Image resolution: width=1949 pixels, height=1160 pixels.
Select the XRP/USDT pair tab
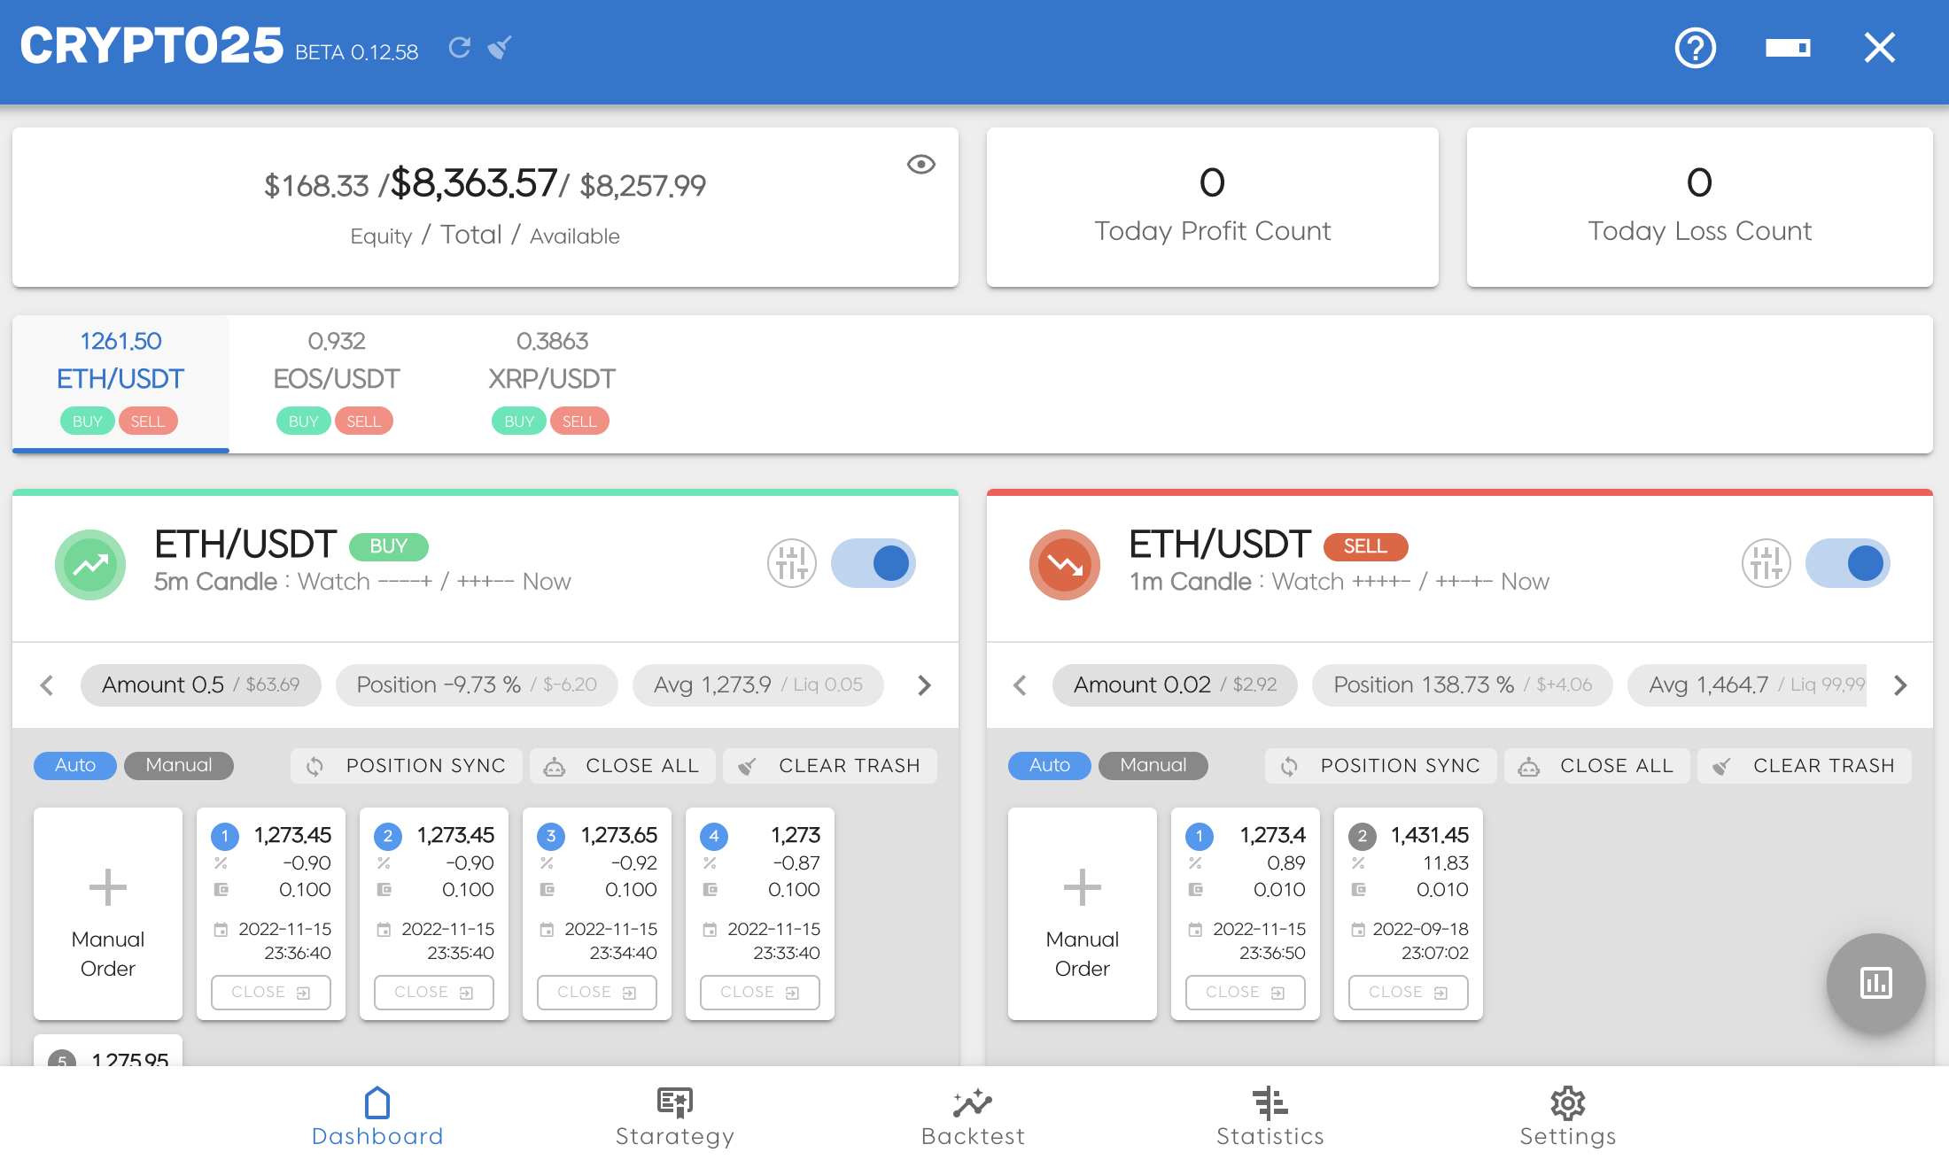point(552,383)
